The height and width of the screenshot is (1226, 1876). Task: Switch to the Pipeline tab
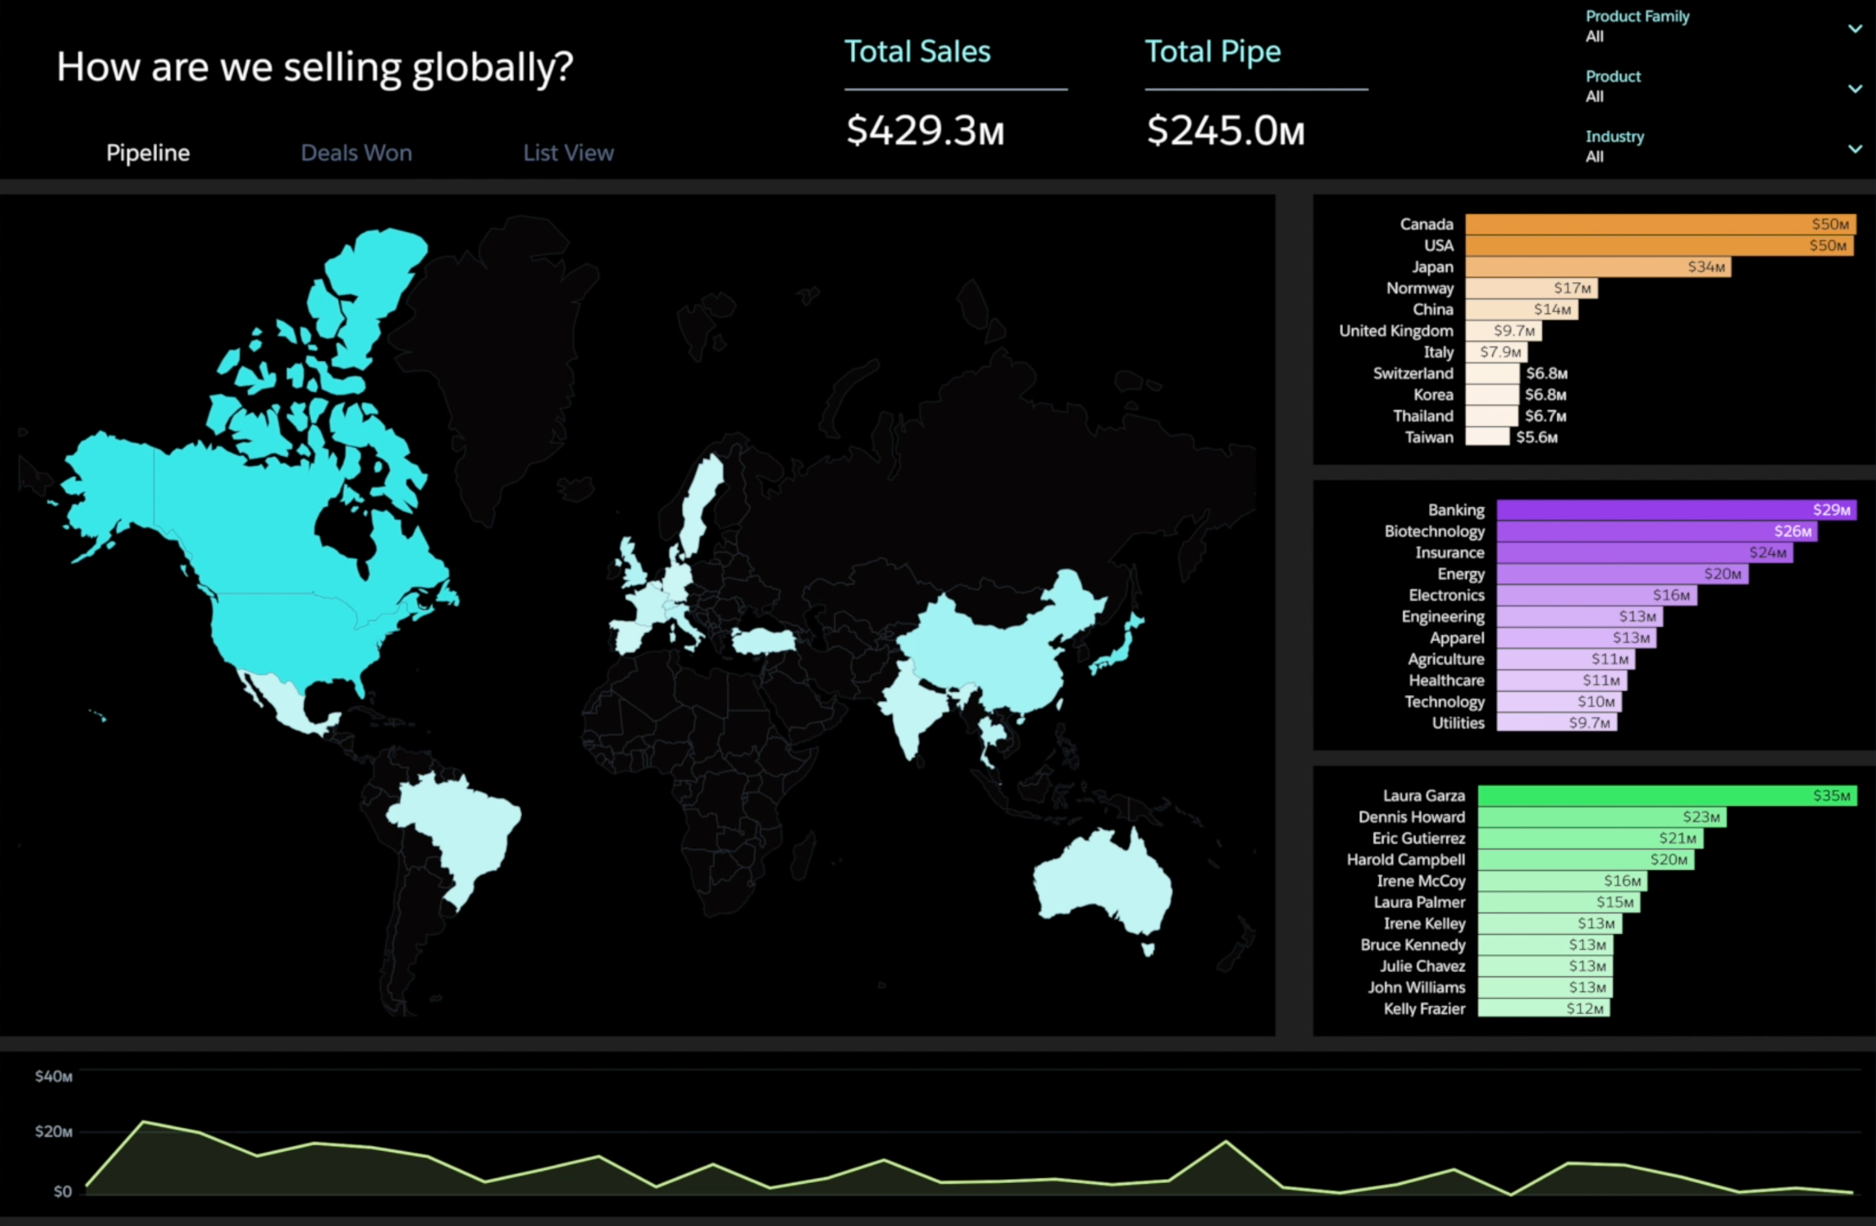148,153
